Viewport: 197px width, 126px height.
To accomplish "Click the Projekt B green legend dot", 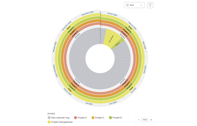I will click(111, 118).
